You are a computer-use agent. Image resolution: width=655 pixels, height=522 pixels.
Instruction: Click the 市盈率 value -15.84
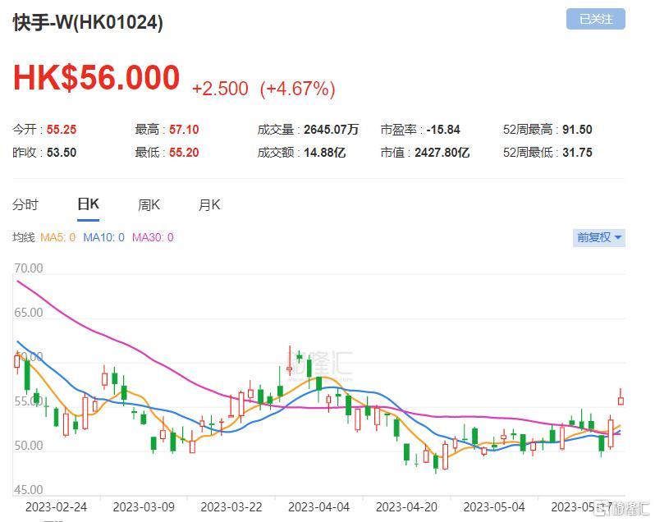pos(442,130)
